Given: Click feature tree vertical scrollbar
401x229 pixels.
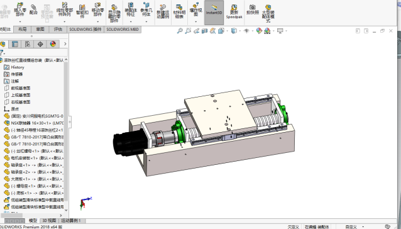Looking at the screenshot, I should point(66,131).
